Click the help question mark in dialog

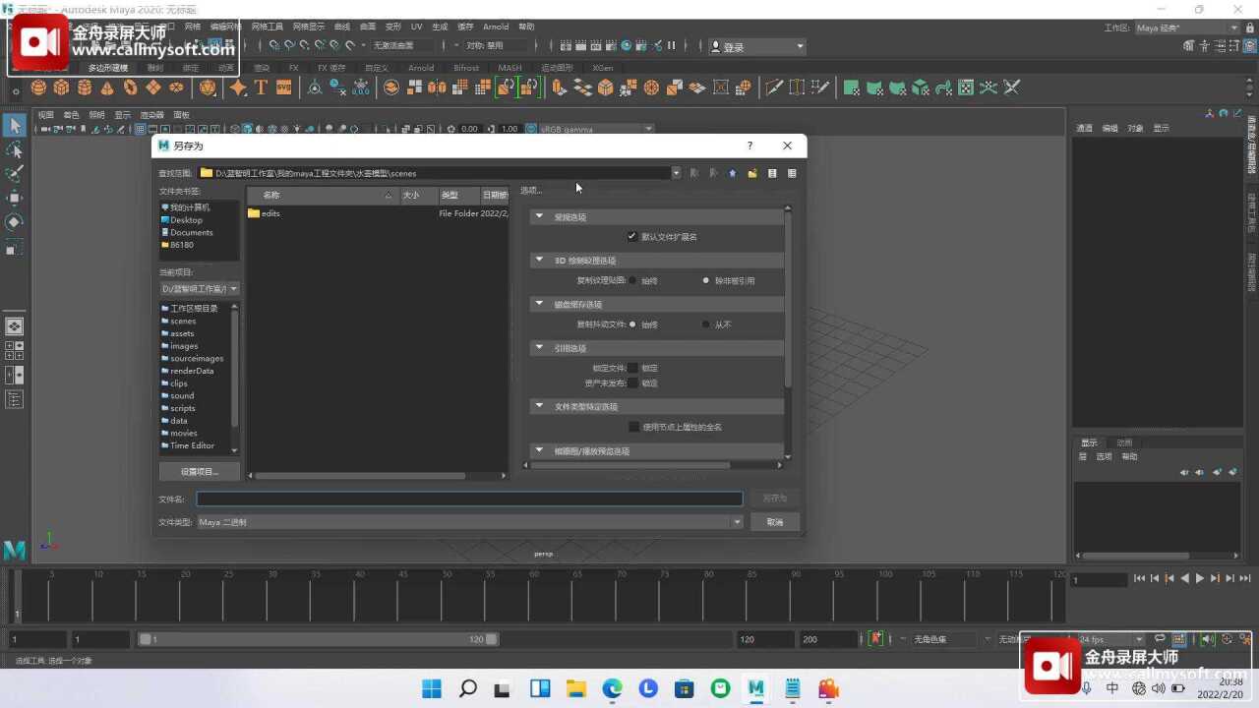pos(750,146)
